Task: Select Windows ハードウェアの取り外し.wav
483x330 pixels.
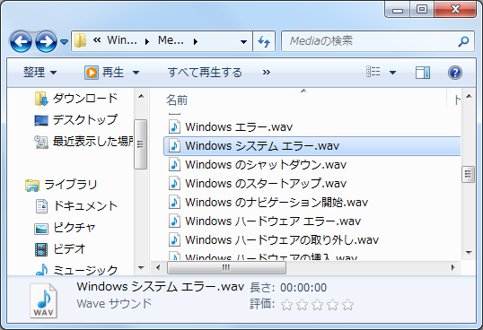Action: tap(282, 240)
